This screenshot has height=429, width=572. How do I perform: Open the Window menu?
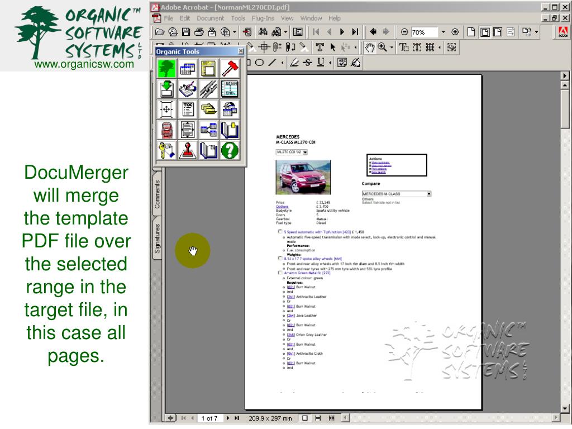tap(311, 18)
